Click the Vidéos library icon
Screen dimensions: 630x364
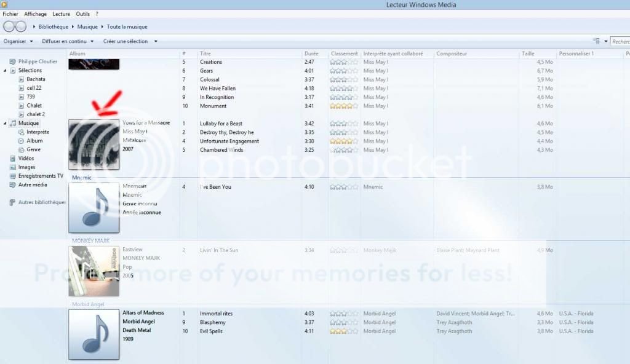(x=12, y=158)
